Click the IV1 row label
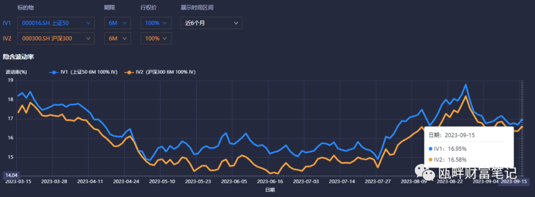This screenshot has height=197, width=535. (x=7, y=23)
